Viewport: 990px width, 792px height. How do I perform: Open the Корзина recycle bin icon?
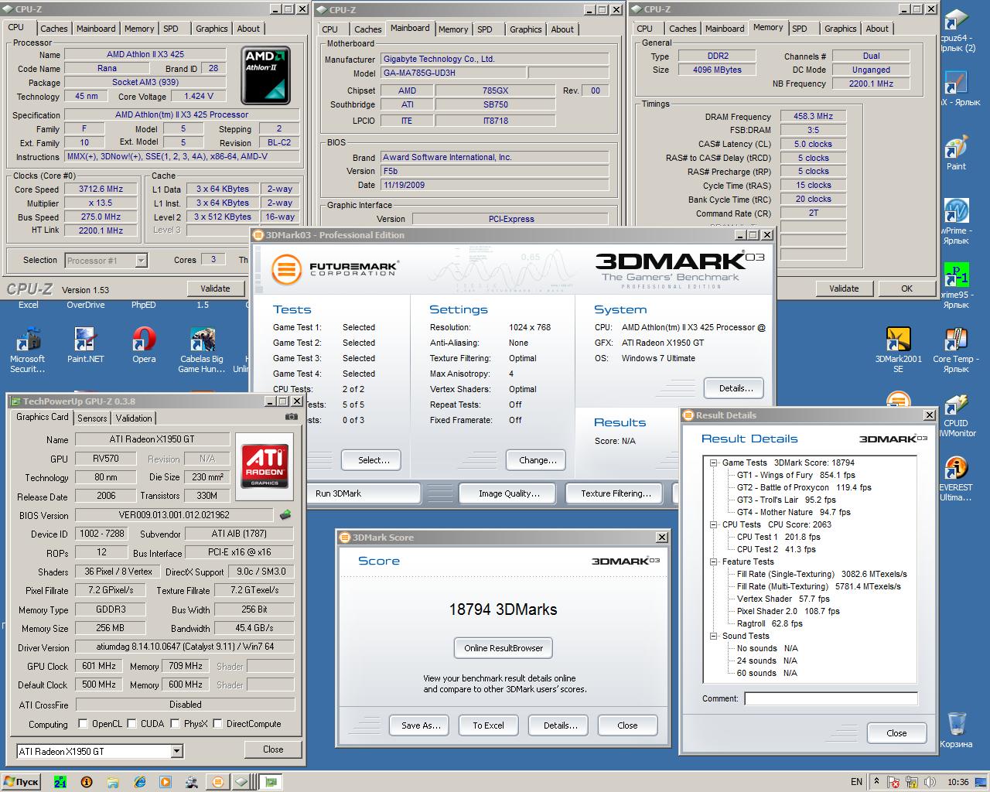click(956, 730)
